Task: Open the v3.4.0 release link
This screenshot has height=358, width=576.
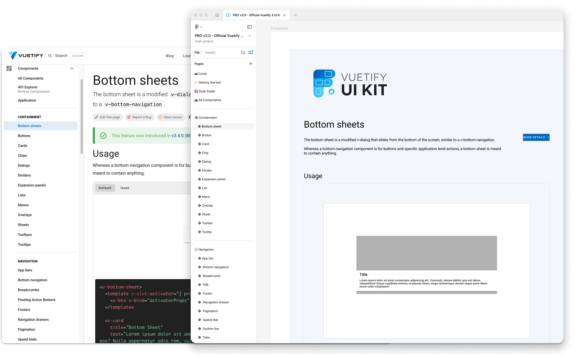Action: pos(178,135)
